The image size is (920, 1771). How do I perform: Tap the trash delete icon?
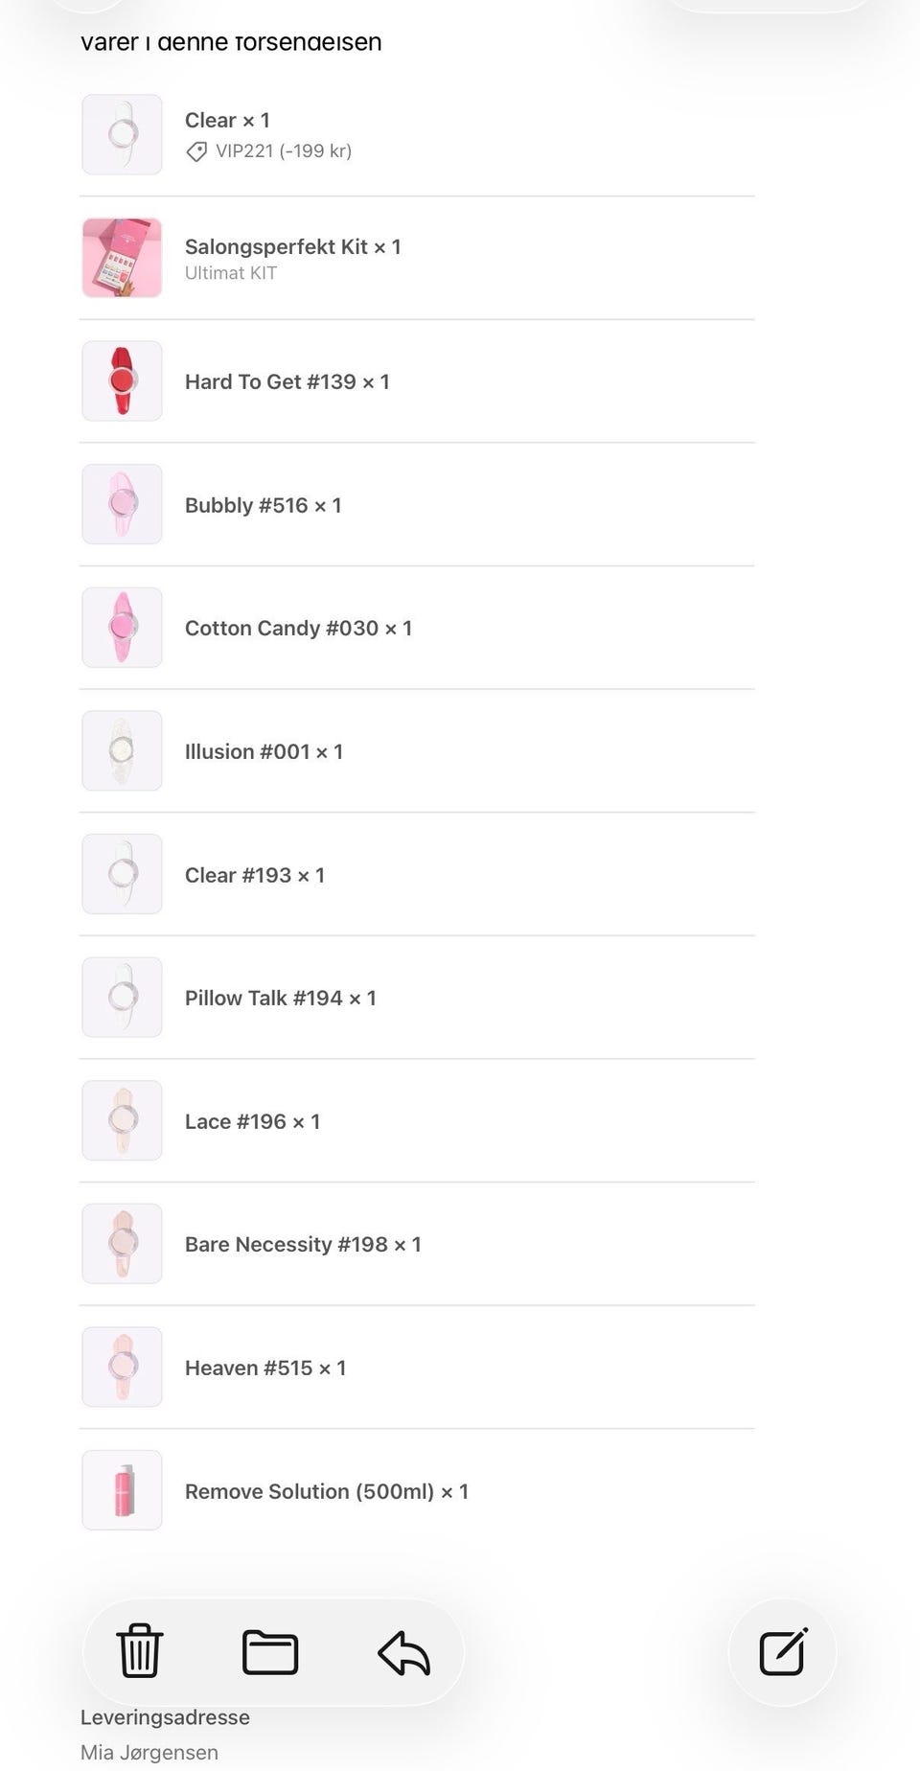pos(140,1651)
